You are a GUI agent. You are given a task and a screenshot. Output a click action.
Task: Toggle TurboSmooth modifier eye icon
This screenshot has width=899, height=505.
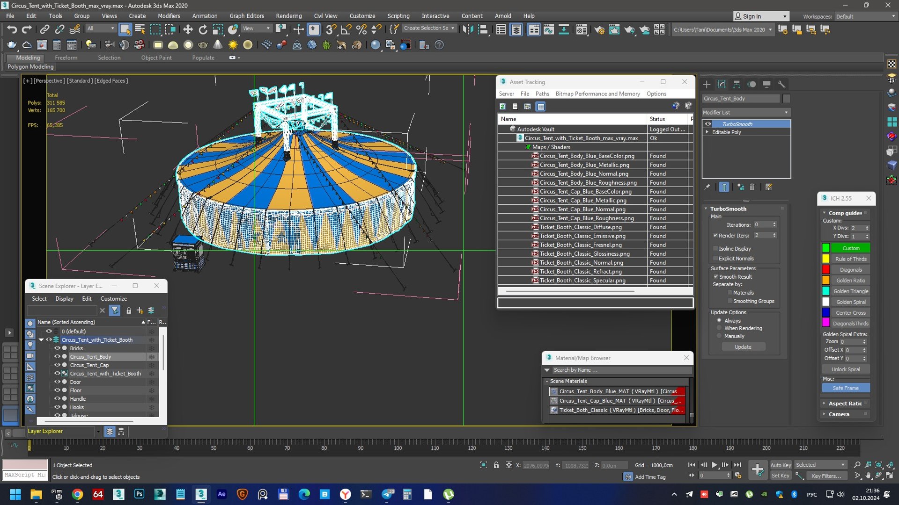[x=708, y=124]
